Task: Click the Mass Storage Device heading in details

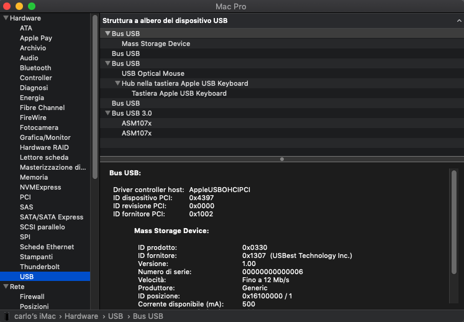Action: (171, 231)
